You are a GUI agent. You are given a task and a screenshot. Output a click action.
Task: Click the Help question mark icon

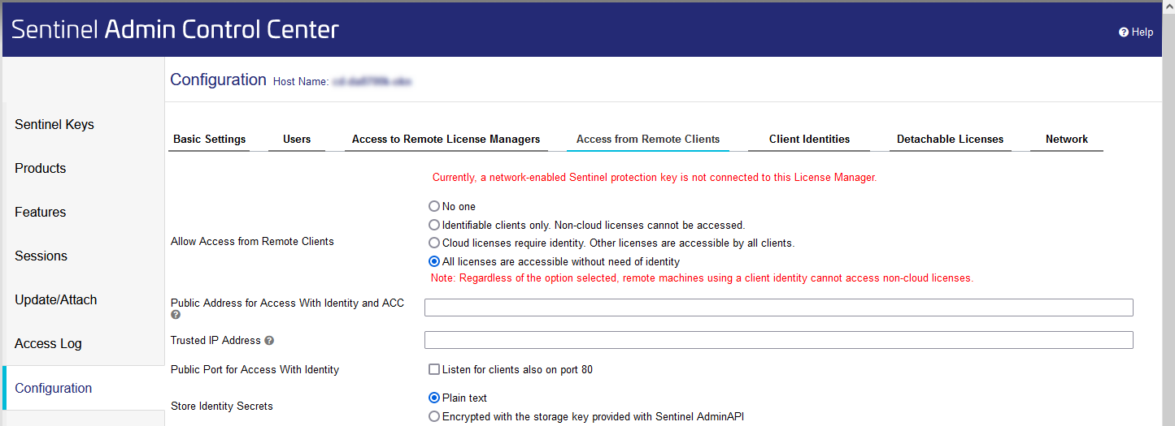tap(1124, 32)
